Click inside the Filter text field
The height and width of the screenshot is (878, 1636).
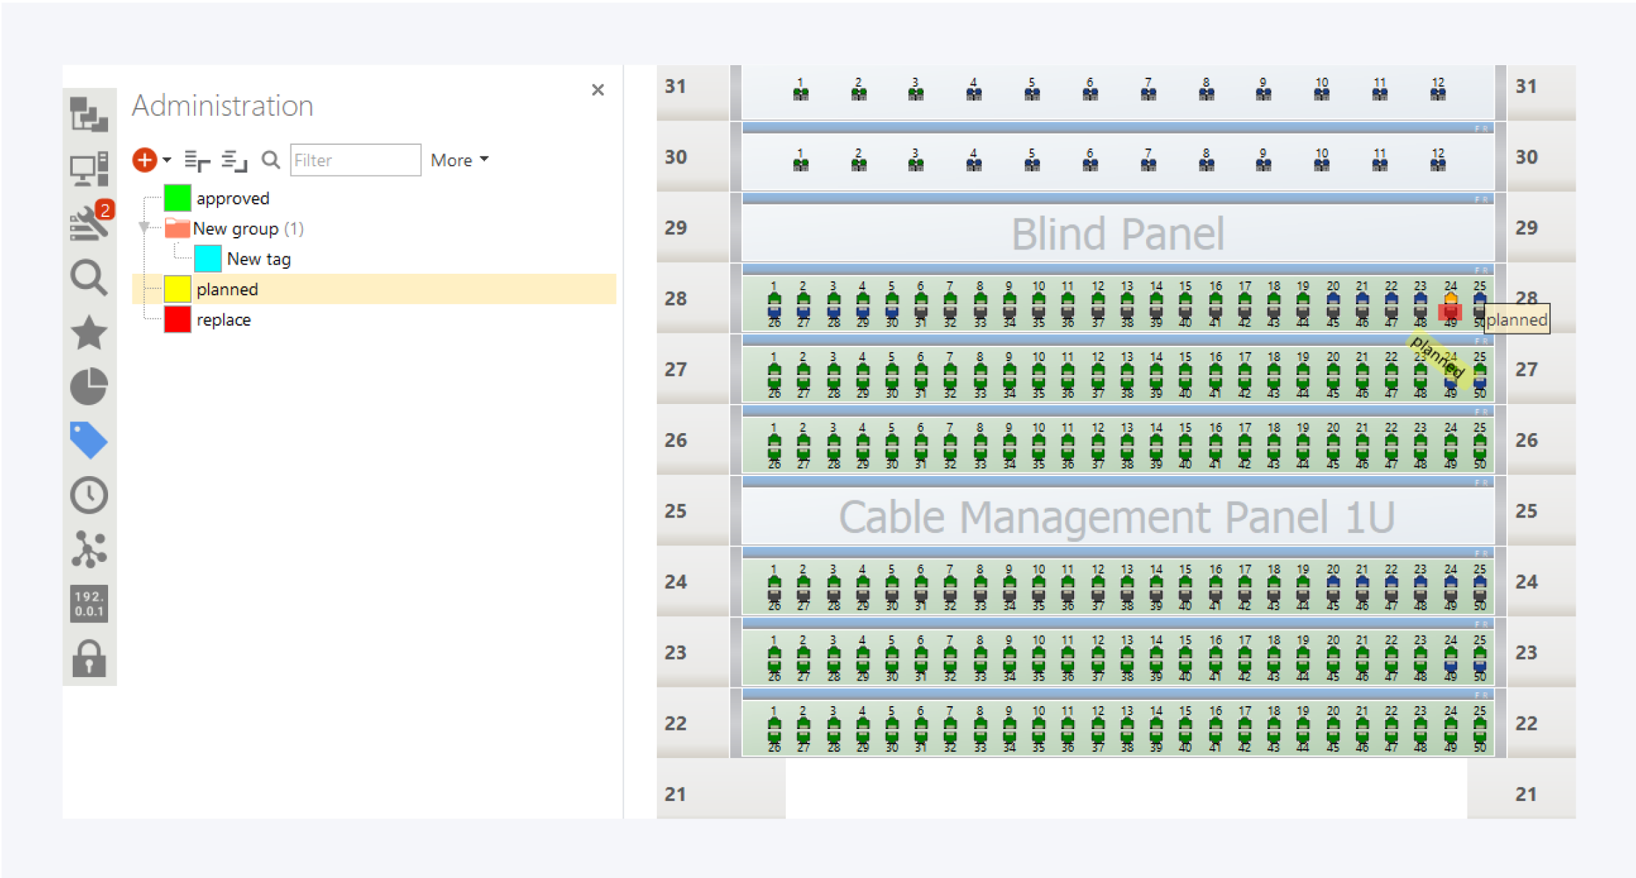pos(355,160)
